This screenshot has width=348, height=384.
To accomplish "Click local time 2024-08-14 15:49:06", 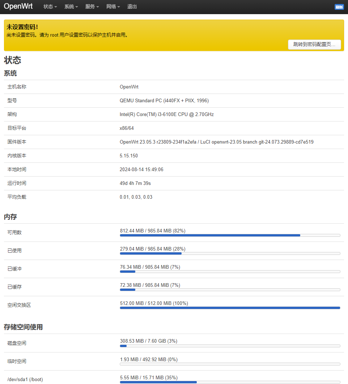I will pyautogui.click(x=141, y=169).
